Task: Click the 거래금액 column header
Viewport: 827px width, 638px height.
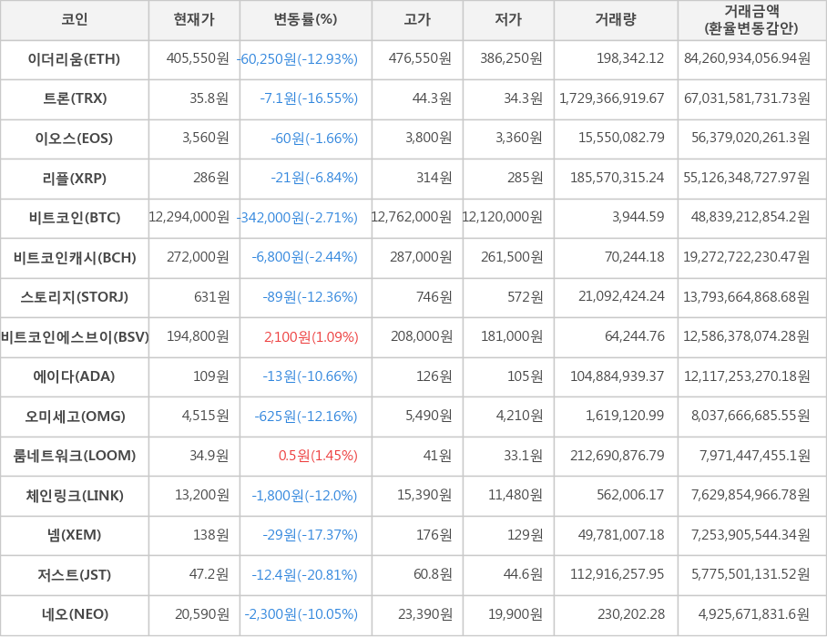Action: (751, 19)
